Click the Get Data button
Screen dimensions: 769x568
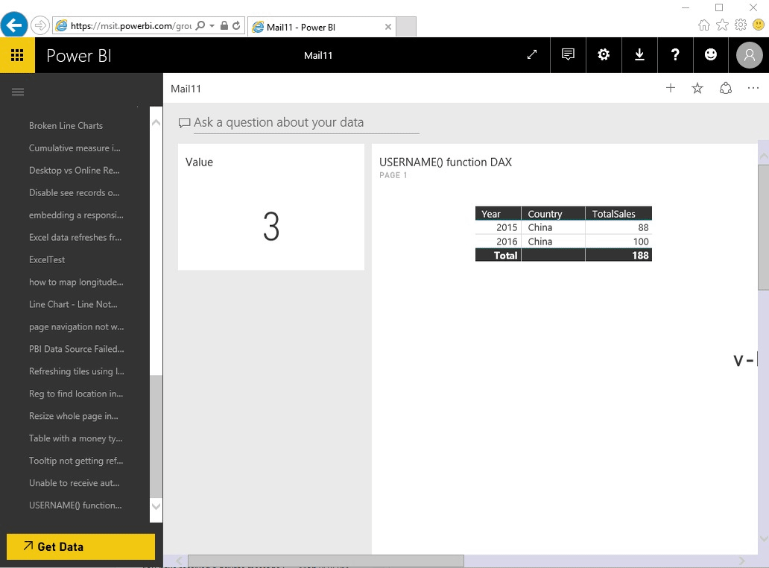click(x=80, y=546)
